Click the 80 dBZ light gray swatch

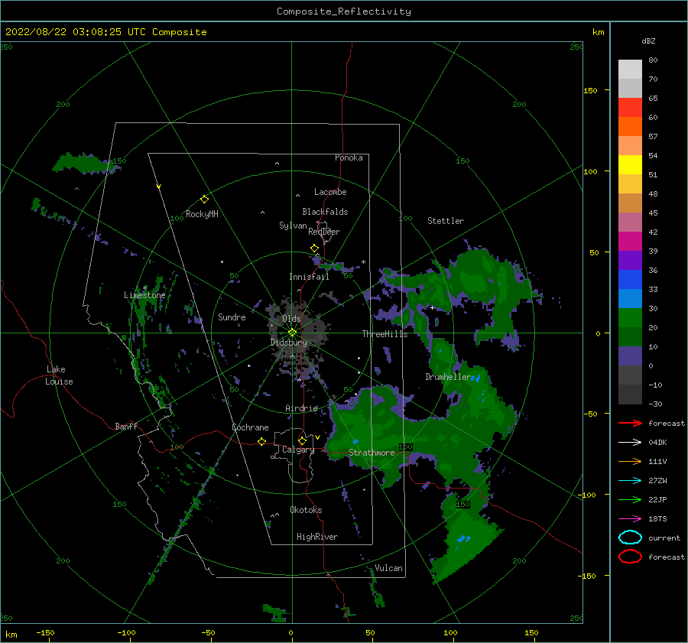(x=630, y=69)
